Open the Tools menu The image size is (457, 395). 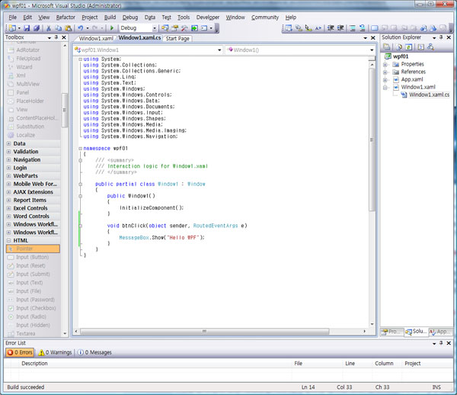[x=184, y=18]
